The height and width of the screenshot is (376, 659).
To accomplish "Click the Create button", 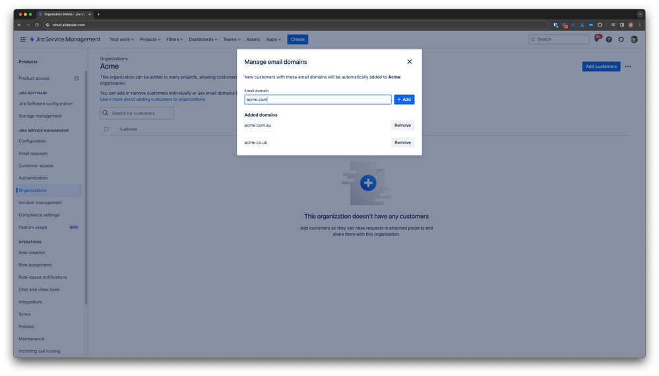I will click(x=298, y=40).
